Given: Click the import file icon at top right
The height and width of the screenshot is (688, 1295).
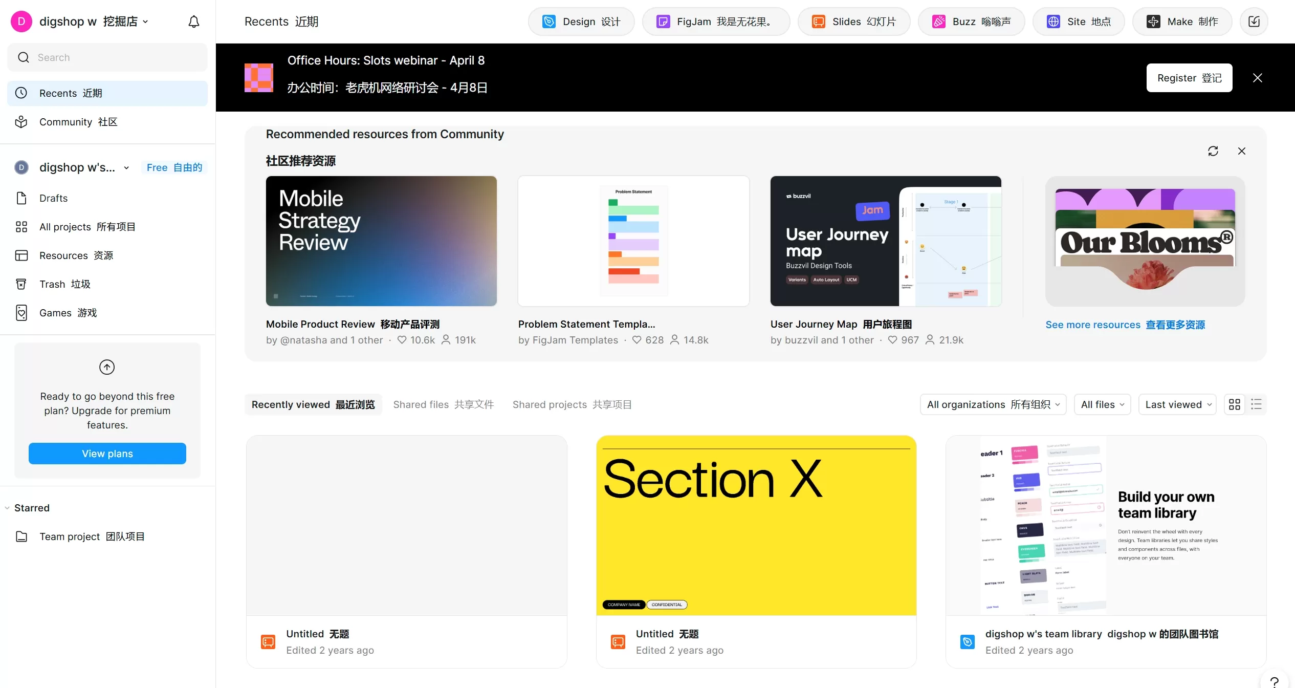Looking at the screenshot, I should (1254, 21).
